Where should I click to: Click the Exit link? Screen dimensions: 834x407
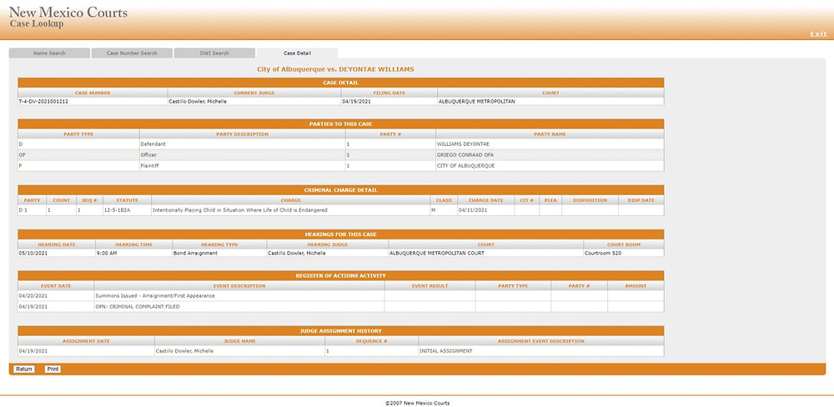pos(818,33)
